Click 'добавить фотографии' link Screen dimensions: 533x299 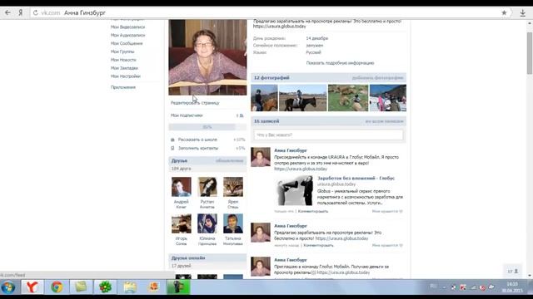tap(377, 78)
